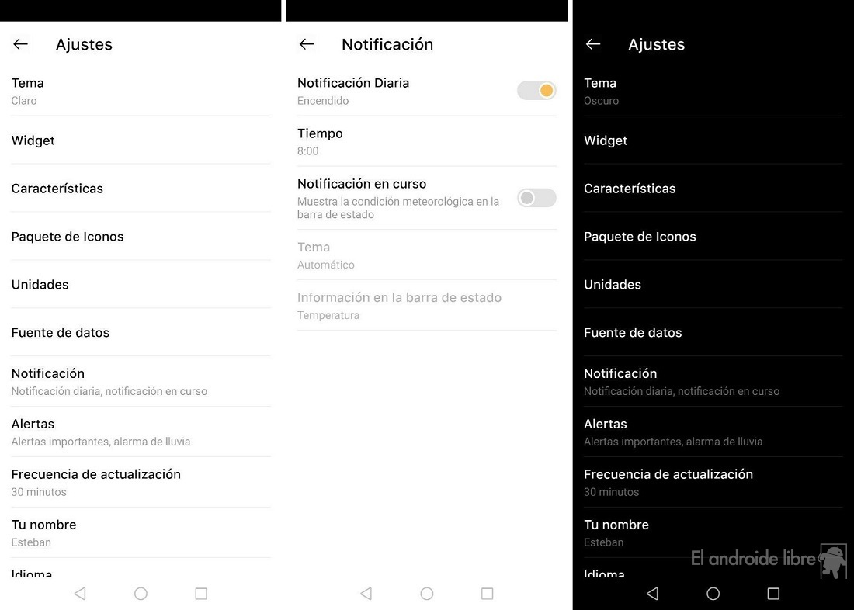854x610 pixels.
Task: Open Paquete de Iconos on dark screen
Action: pos(713,237)
